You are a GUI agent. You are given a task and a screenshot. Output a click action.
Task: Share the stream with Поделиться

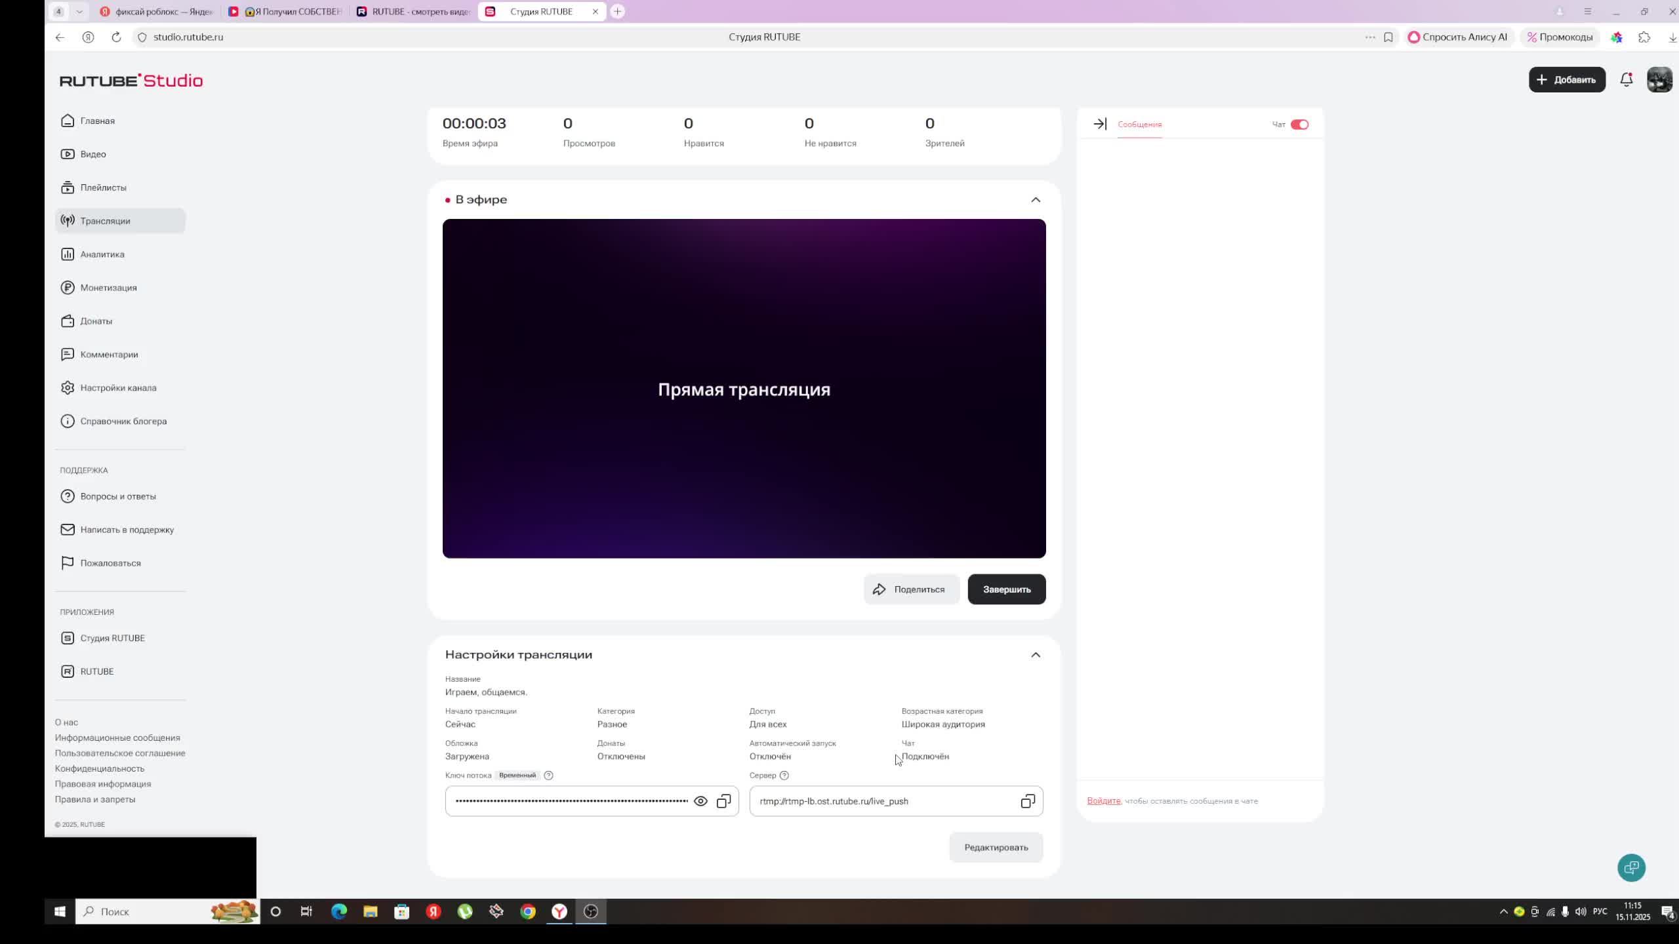click(x=911, y=589)
